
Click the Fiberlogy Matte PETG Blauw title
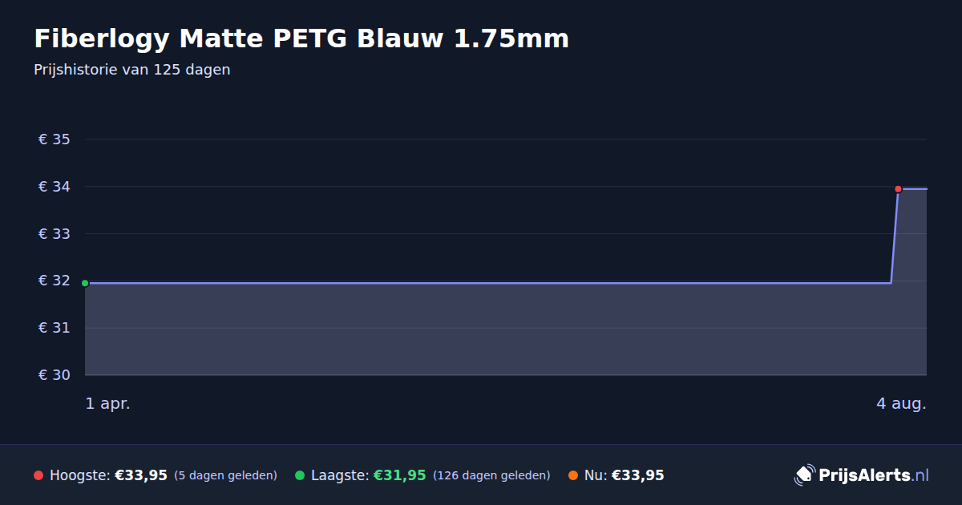(x=301, y=38)
